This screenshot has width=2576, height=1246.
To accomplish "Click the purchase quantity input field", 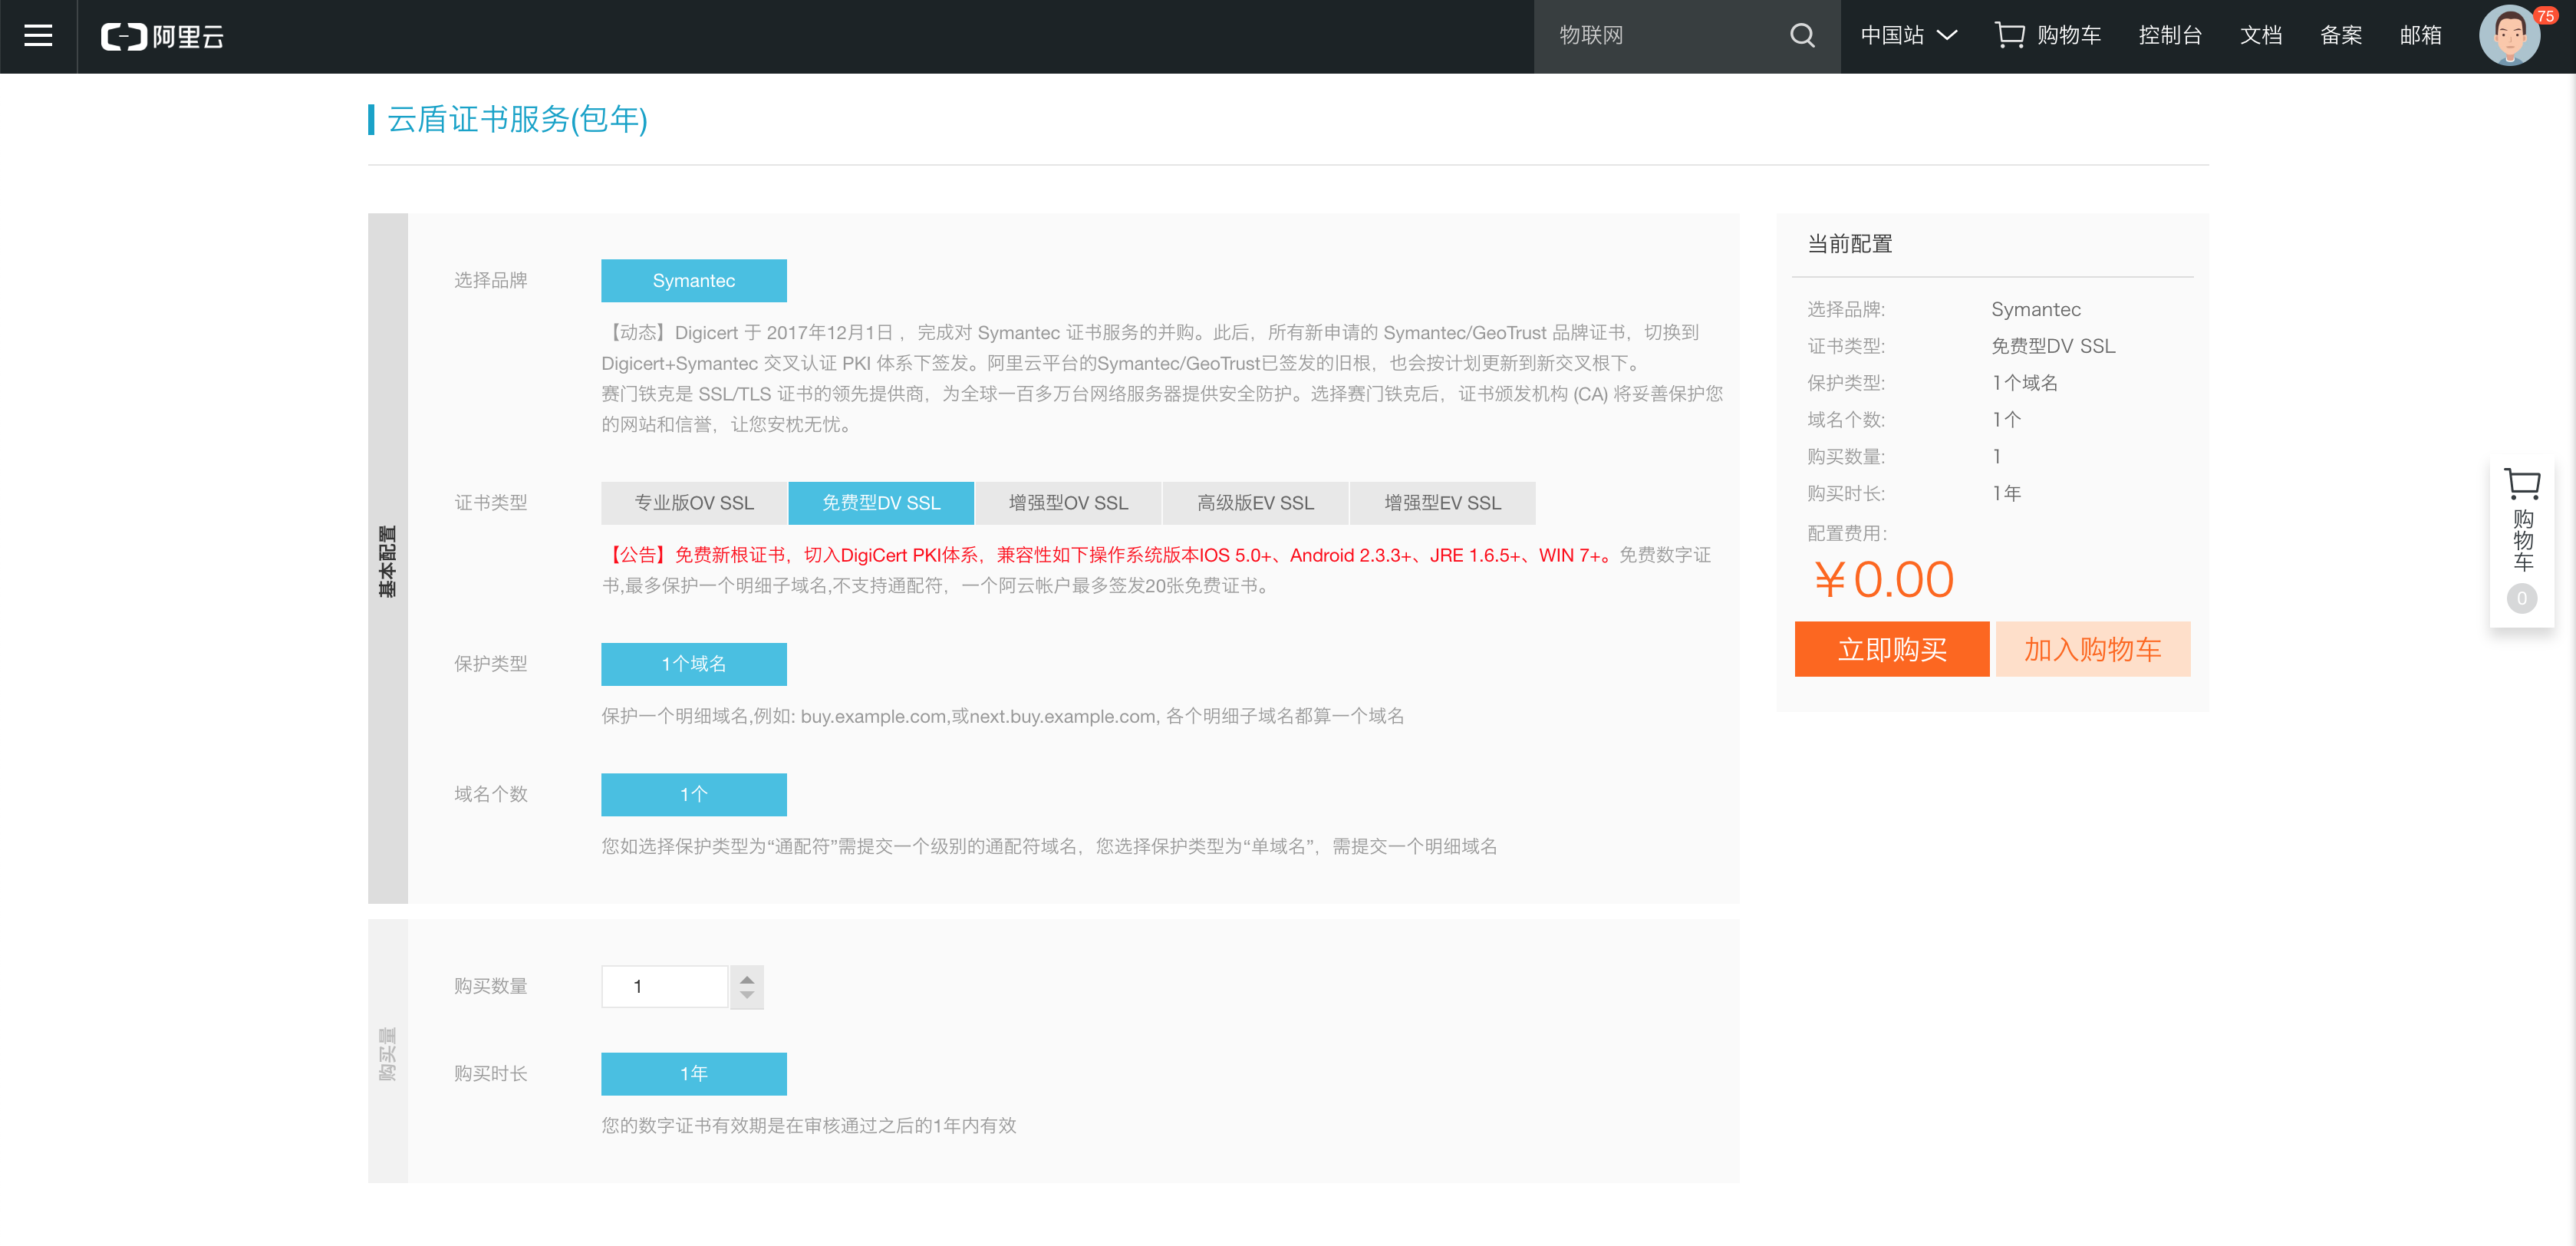I will (x=664, y=987).
